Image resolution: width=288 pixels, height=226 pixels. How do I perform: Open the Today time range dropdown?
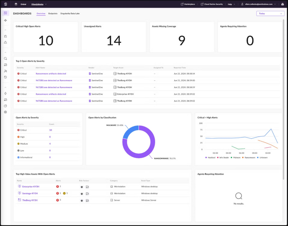click(270, 13)
